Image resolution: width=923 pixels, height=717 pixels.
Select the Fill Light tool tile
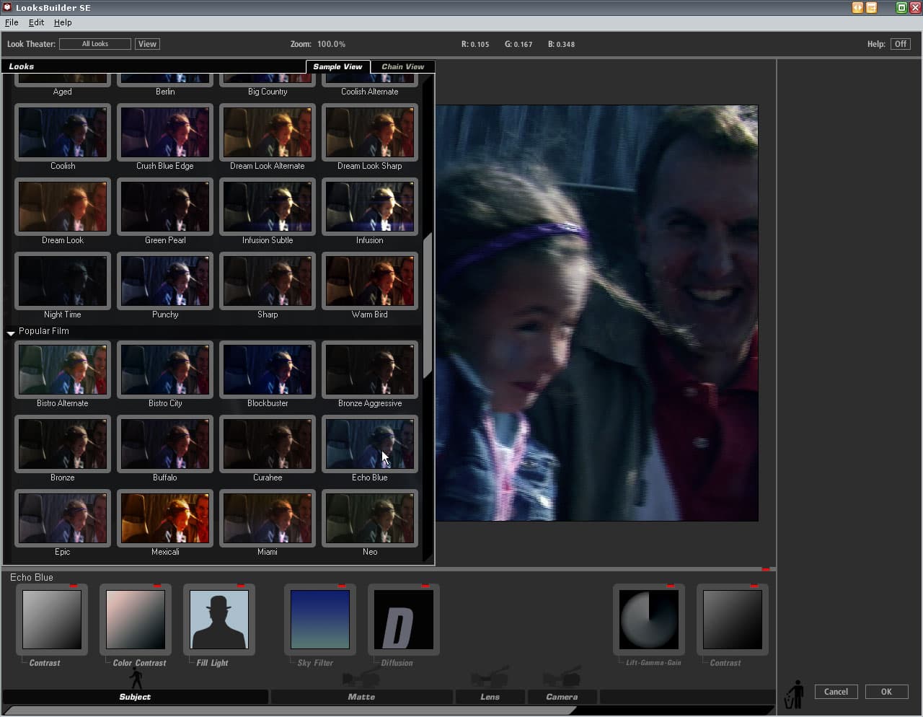coord(219,620)
